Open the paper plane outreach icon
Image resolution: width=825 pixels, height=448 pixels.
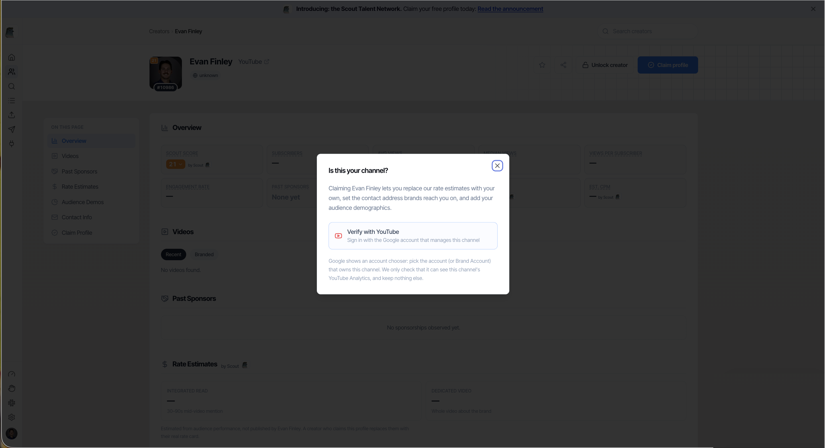[x=11, y=129]
